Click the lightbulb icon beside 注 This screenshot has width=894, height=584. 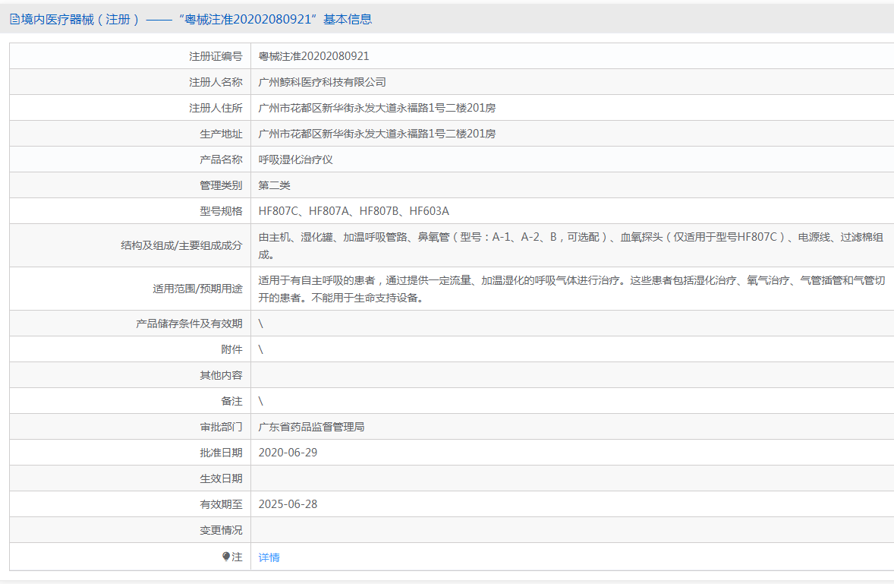226,557
